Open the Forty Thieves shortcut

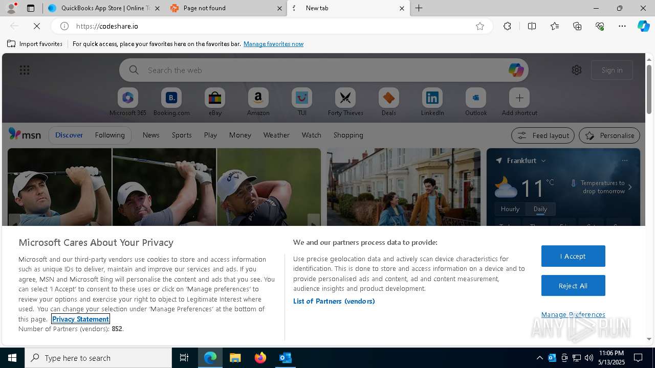[345, 102]
